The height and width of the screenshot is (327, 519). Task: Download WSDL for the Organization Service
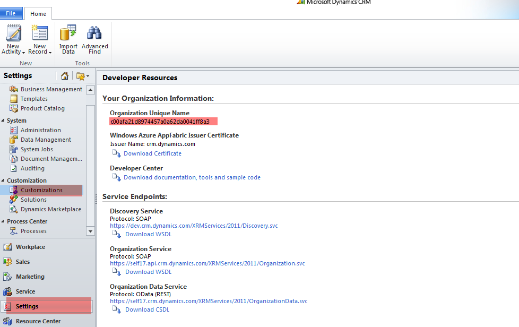(x=149, y=271)
